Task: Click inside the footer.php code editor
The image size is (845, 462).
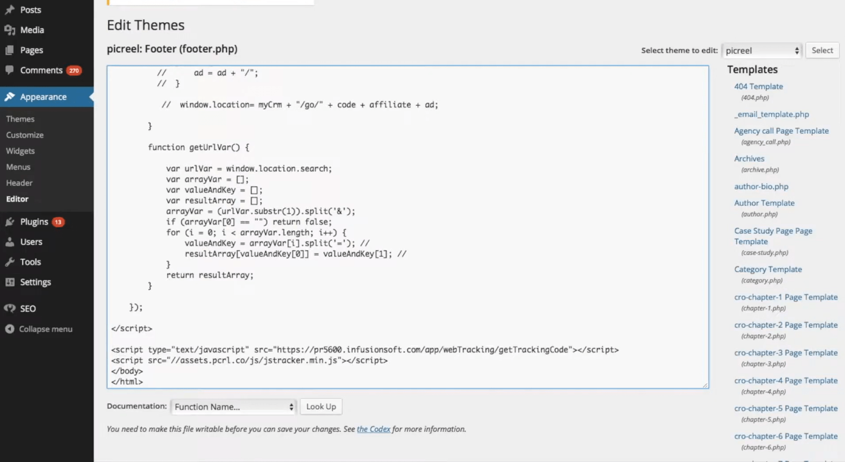Action: [x=408, y=227]
